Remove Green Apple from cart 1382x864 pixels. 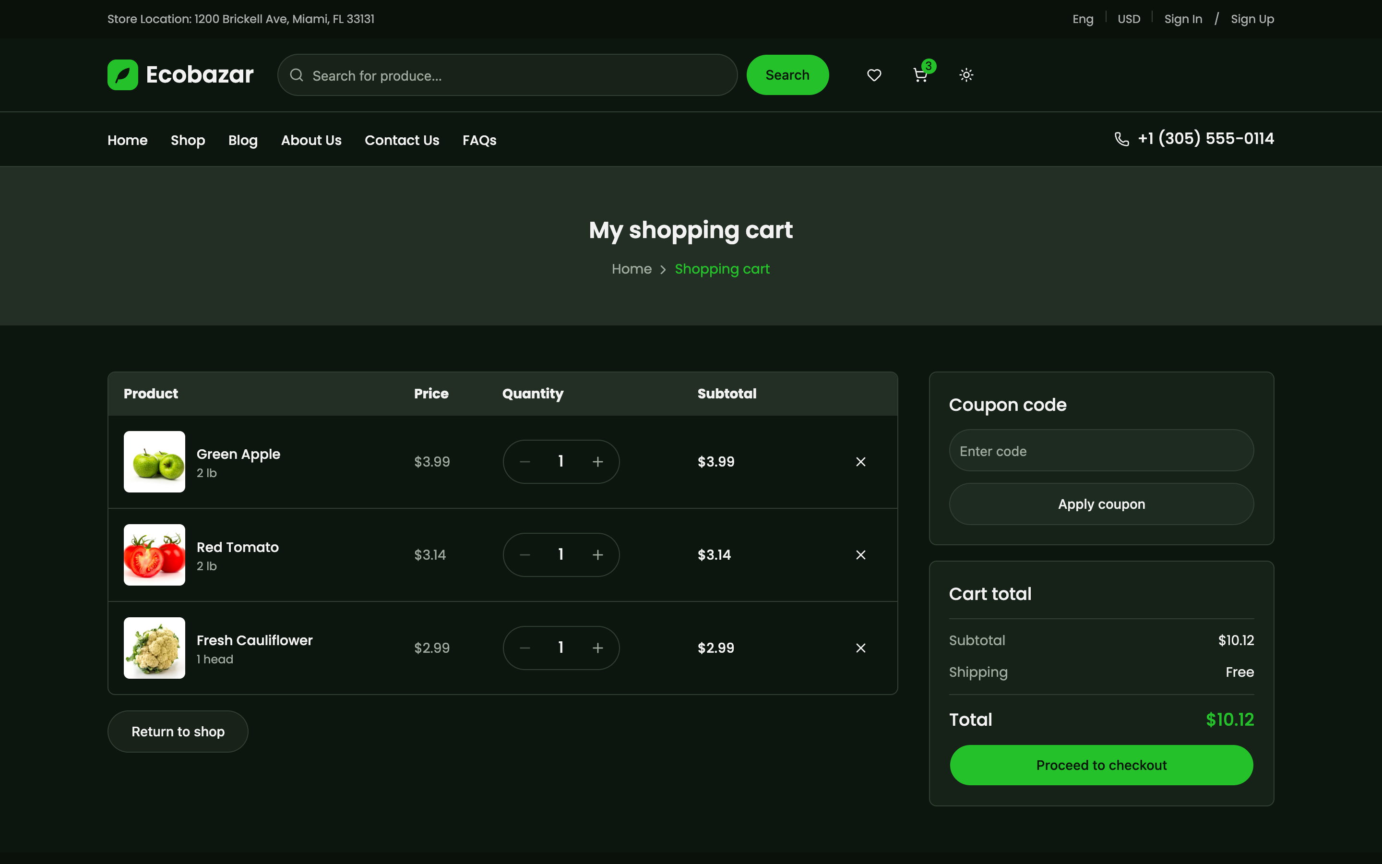tap(860, 462)
